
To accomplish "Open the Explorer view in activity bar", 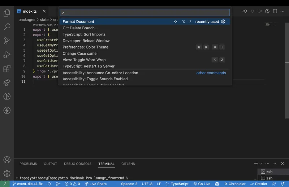I will pos(7,13).
